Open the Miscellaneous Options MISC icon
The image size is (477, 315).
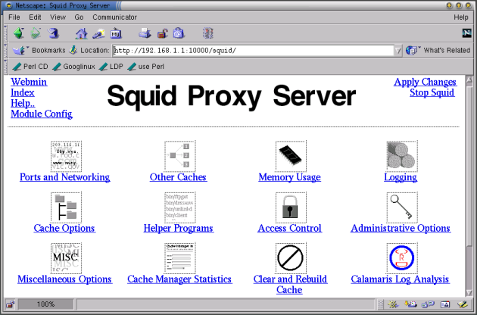[66, 257]
